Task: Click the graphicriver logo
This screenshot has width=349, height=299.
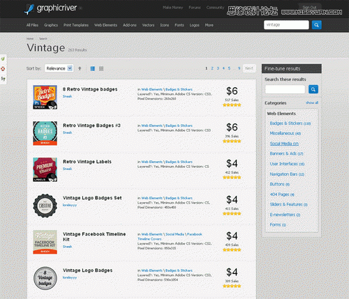Action: click(x=50, y=9)
